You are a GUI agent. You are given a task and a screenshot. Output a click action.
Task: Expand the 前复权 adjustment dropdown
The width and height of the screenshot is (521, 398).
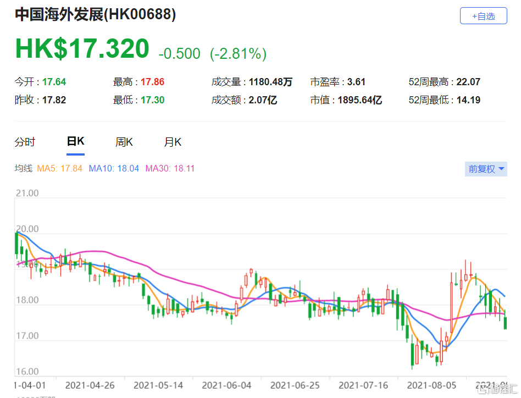486,169
